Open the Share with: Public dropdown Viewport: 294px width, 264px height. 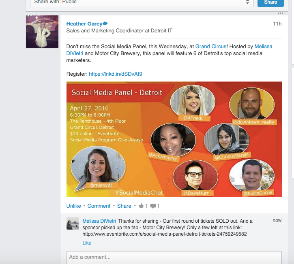[141, 2]
